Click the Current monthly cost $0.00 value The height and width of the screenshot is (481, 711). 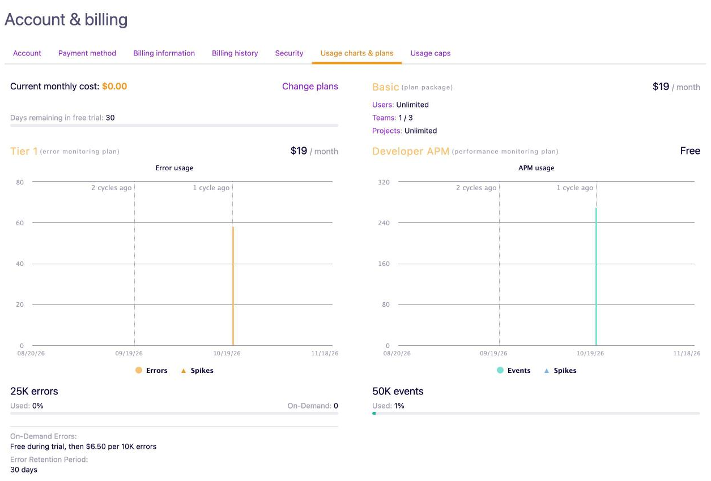(x=114, y=87)
